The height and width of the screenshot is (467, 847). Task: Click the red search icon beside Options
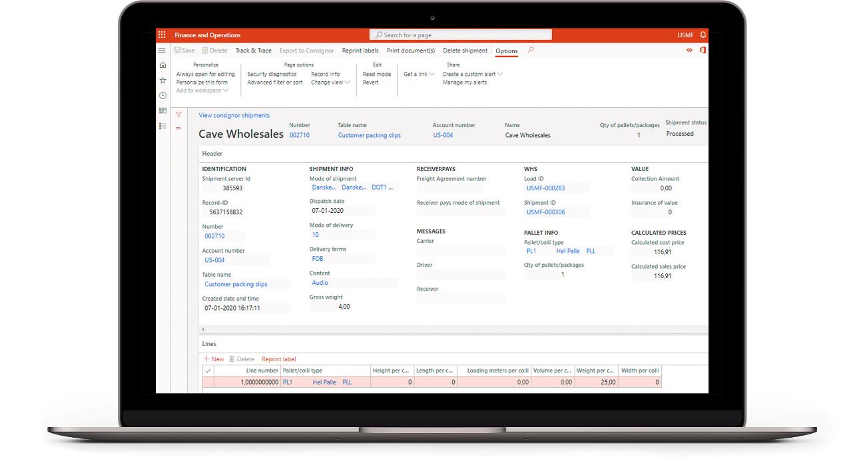[531, 51]
